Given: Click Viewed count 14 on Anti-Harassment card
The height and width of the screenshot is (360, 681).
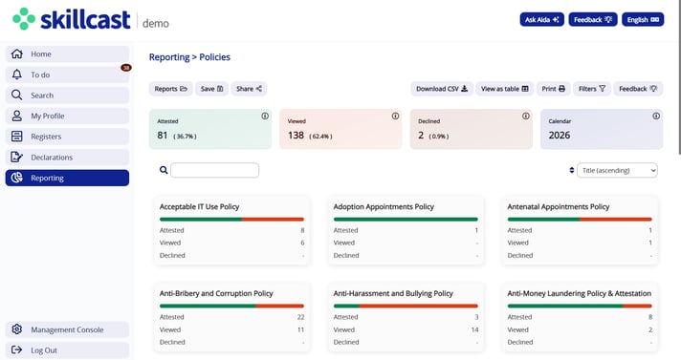Looking at the screenshot, I should point(474,329).
